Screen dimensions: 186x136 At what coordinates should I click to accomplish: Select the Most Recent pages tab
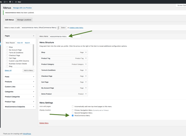(10, 43)
